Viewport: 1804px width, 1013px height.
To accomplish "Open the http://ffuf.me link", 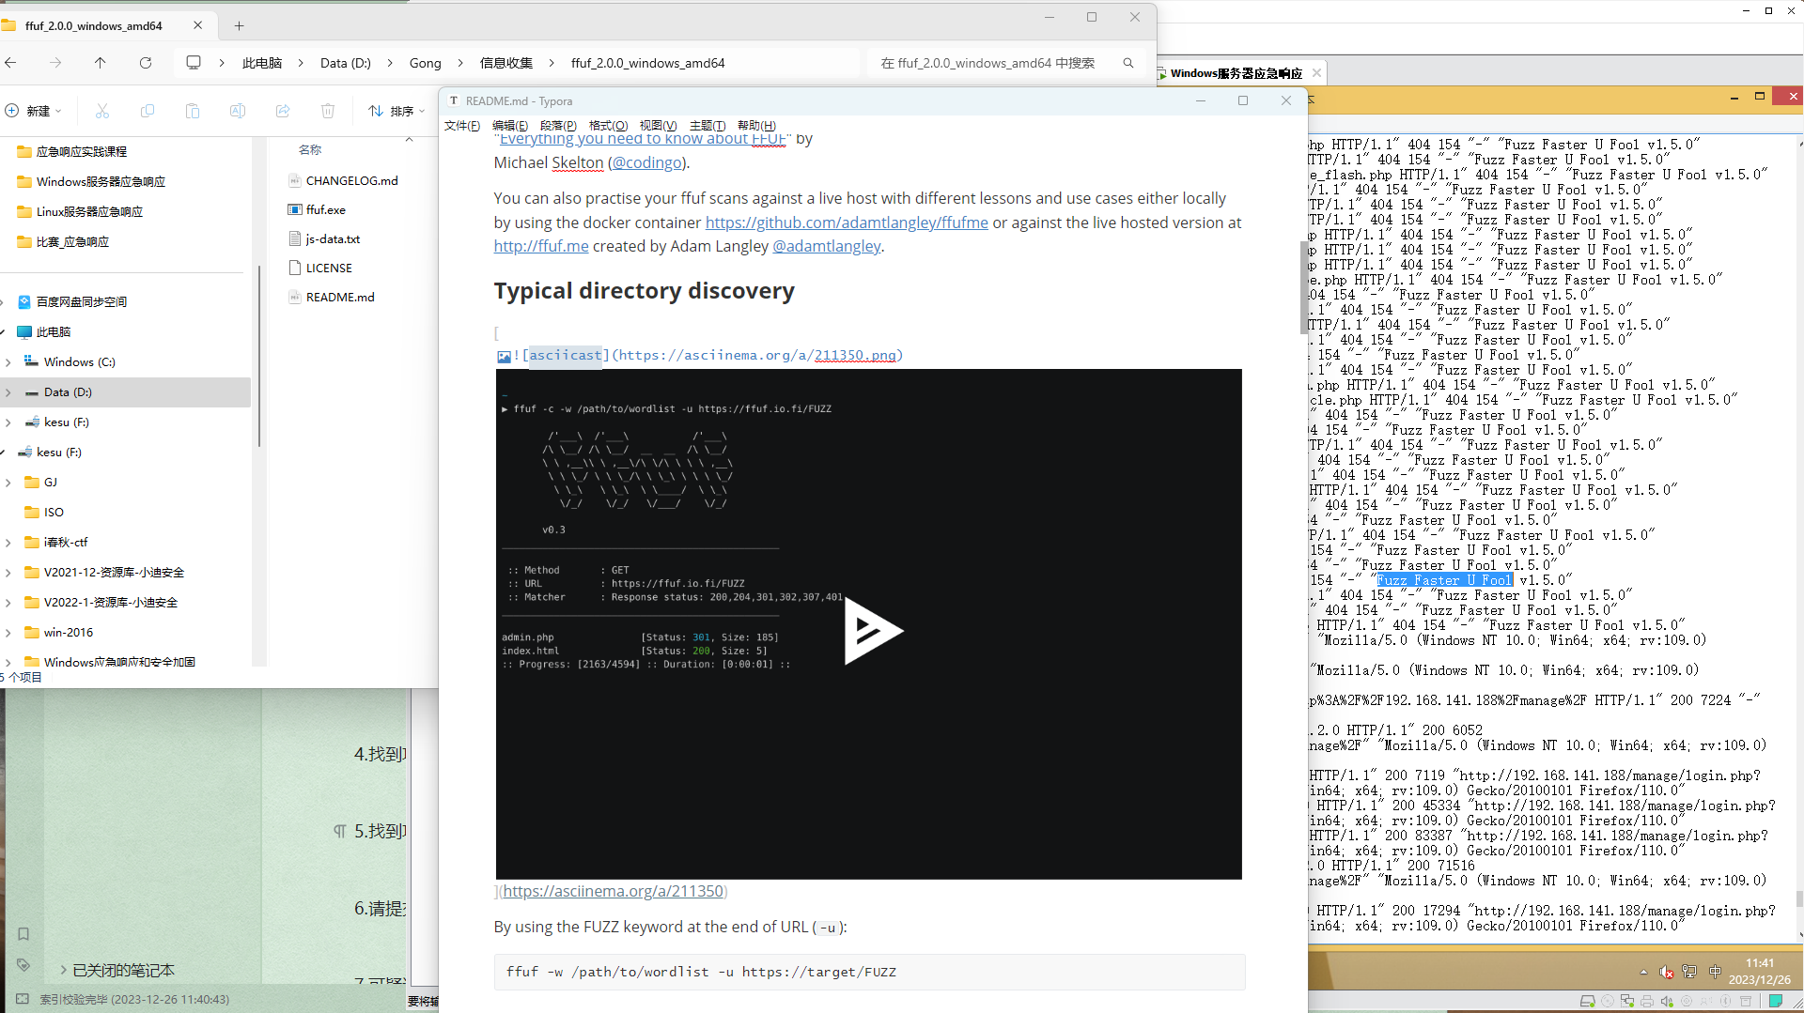I will (541, 246).
